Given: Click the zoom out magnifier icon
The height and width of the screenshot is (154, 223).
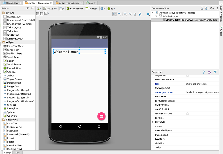Looking at the screenshot, I should (130, 14).
